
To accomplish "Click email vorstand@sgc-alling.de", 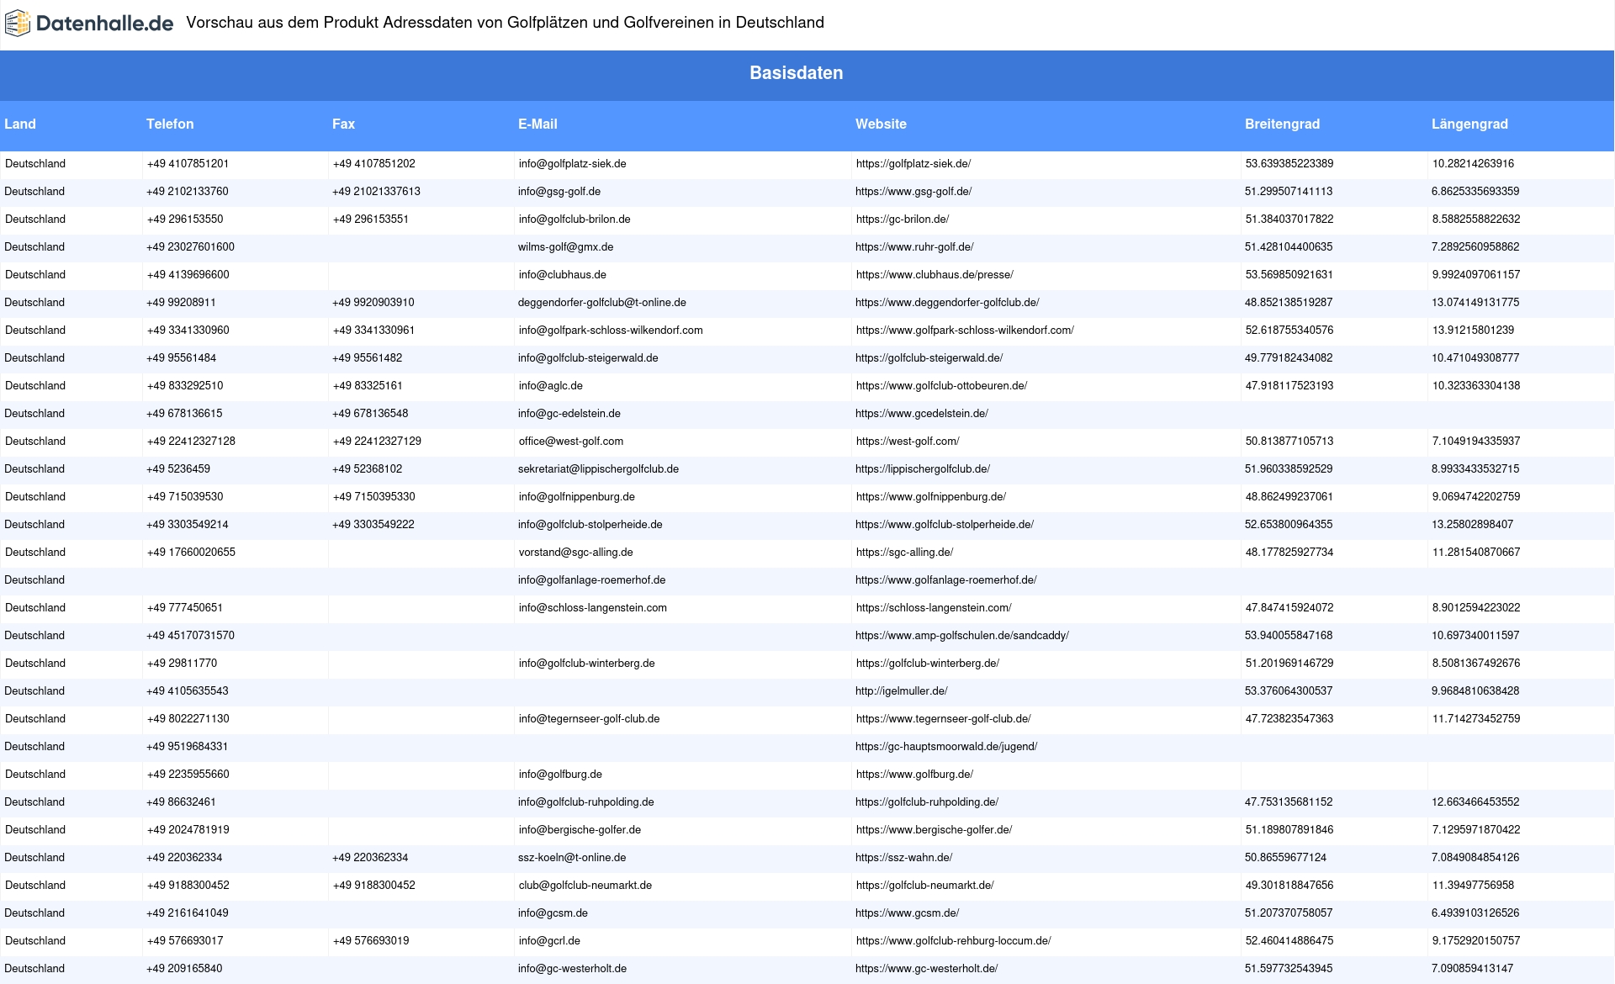I will pos(576,553).
